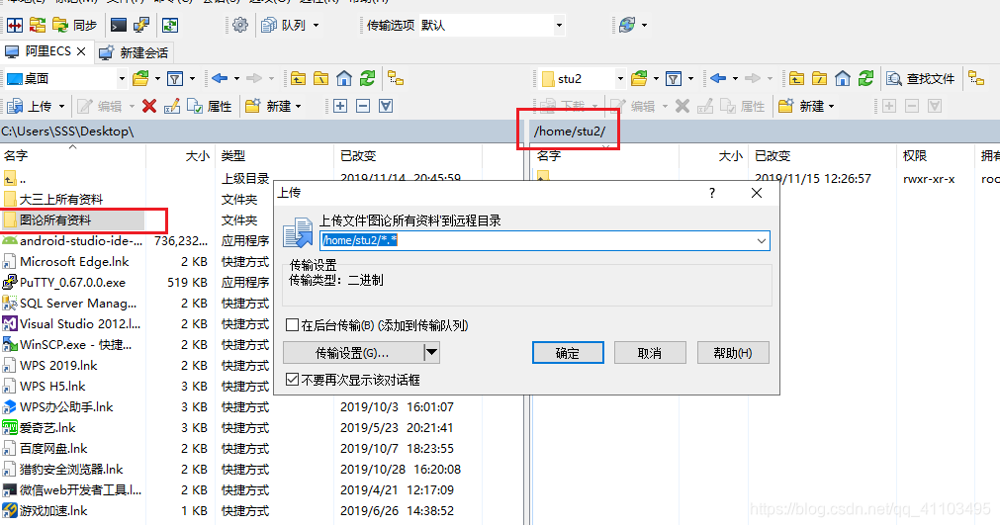Go to local home directory icon
The width and height of the screenshot is (1000, 527).
344,79
